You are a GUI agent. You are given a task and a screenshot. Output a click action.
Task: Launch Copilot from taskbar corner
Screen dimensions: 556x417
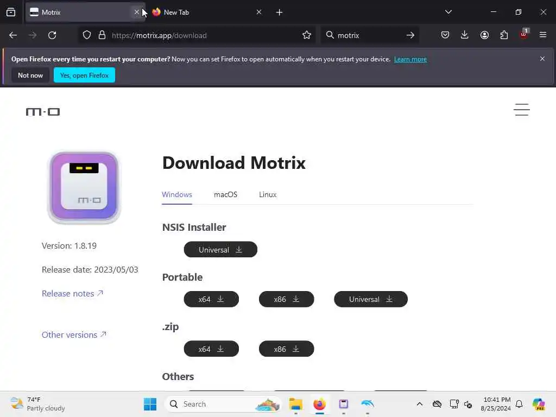538,404
